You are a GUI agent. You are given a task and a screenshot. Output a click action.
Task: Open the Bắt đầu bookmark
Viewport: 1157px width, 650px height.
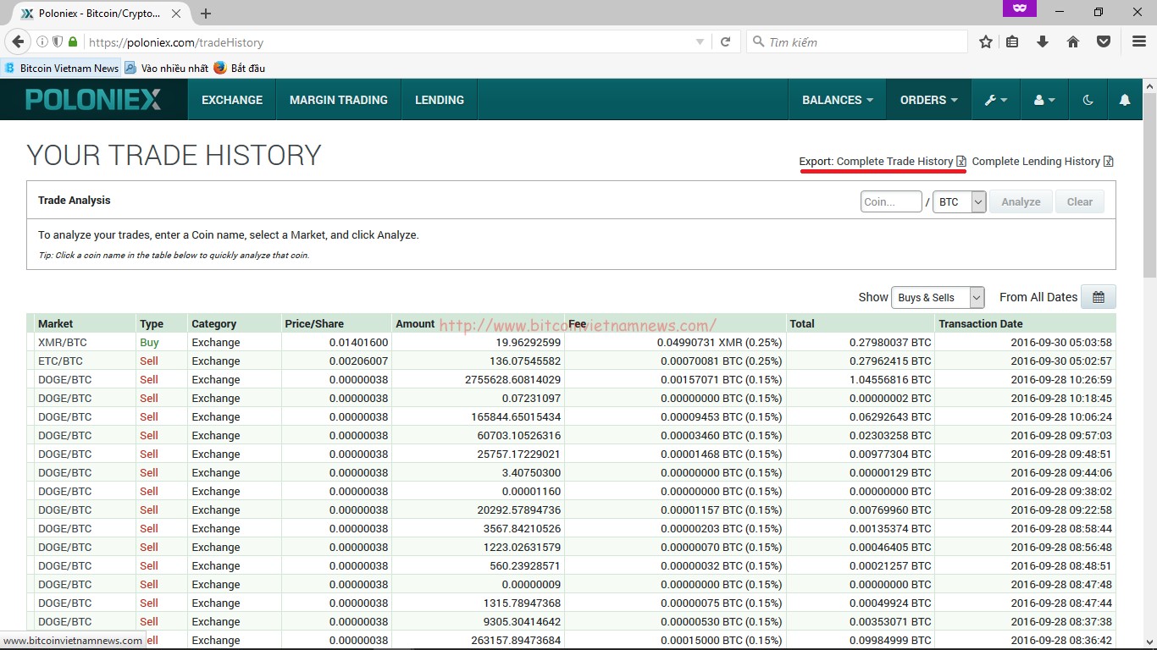click(240, 68)
